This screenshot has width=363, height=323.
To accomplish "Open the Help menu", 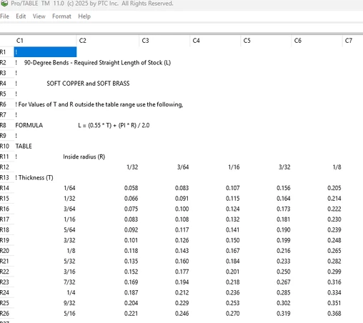I will pos(84,16).
